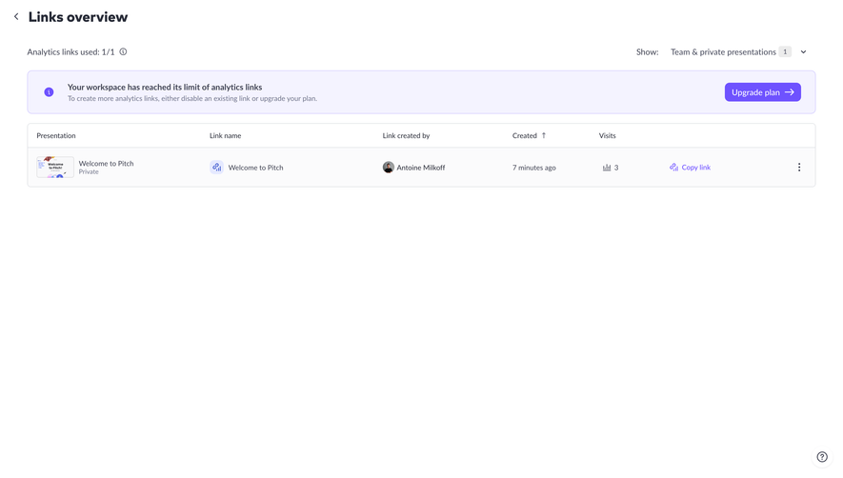Screen dimensions: 843x478
Task: Go back using the arrow beside Links overview
Action: coord(16,17)
